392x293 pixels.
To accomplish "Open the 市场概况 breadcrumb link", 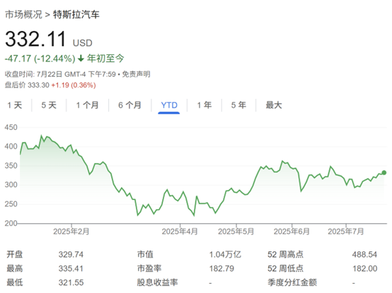I will point(23,14).
